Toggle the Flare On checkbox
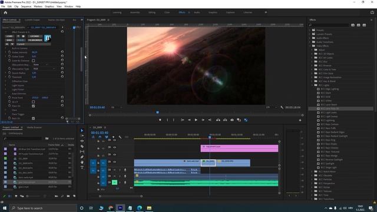The image size is (377, 212). tap(33, 106)
